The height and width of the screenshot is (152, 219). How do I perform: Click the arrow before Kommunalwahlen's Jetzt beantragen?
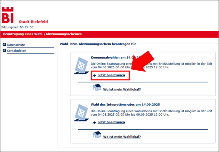(x=94, y=75)
